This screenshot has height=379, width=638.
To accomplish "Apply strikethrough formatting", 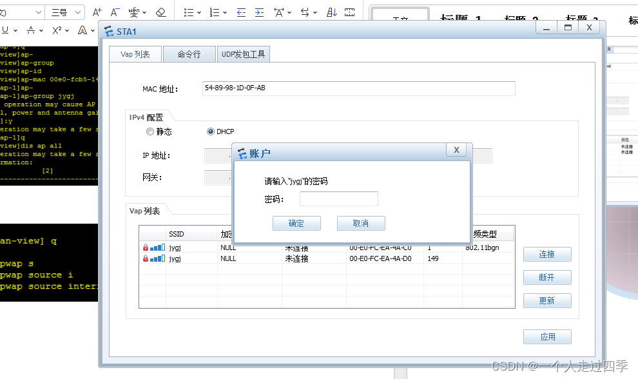I will tap(31, 30).
